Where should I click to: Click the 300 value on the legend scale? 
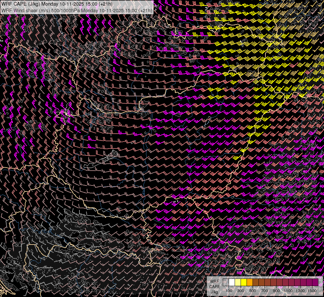[241, 291]
